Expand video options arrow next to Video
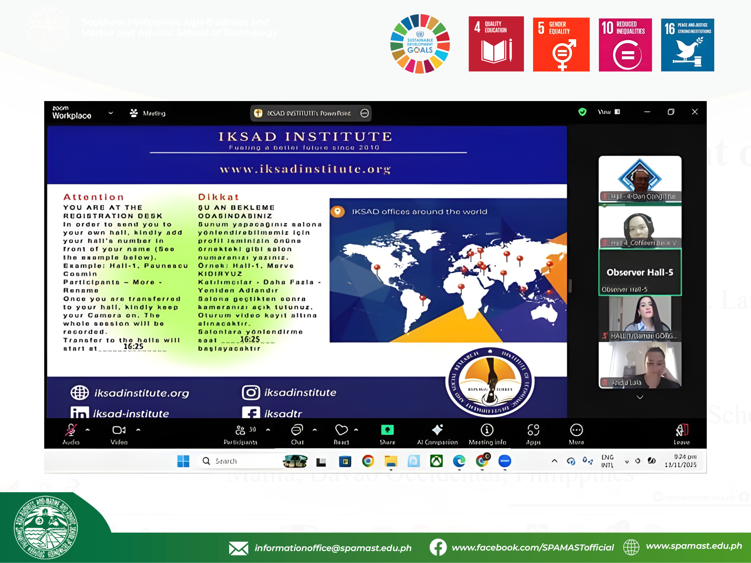This screenshot has height=563, width=751. [138, 430]
